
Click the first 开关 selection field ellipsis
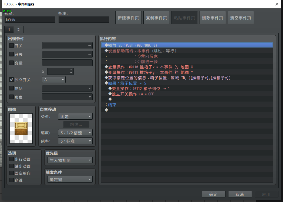[x=89, y=45]
